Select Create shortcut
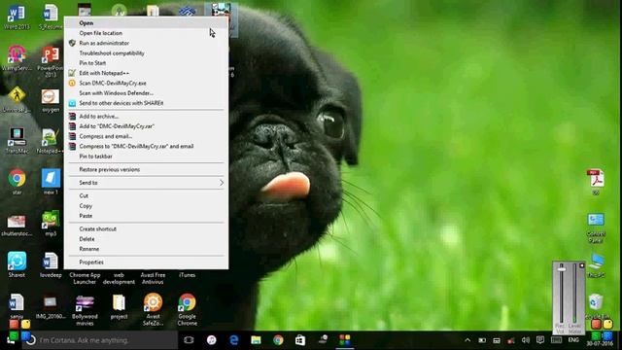 pos(146,229)
